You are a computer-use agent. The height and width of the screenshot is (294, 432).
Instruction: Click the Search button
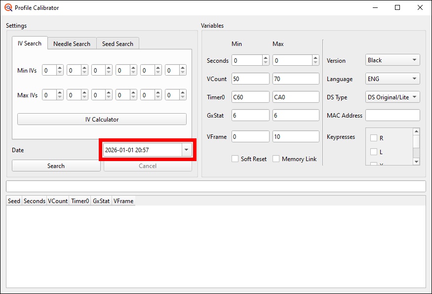[56, 166]
